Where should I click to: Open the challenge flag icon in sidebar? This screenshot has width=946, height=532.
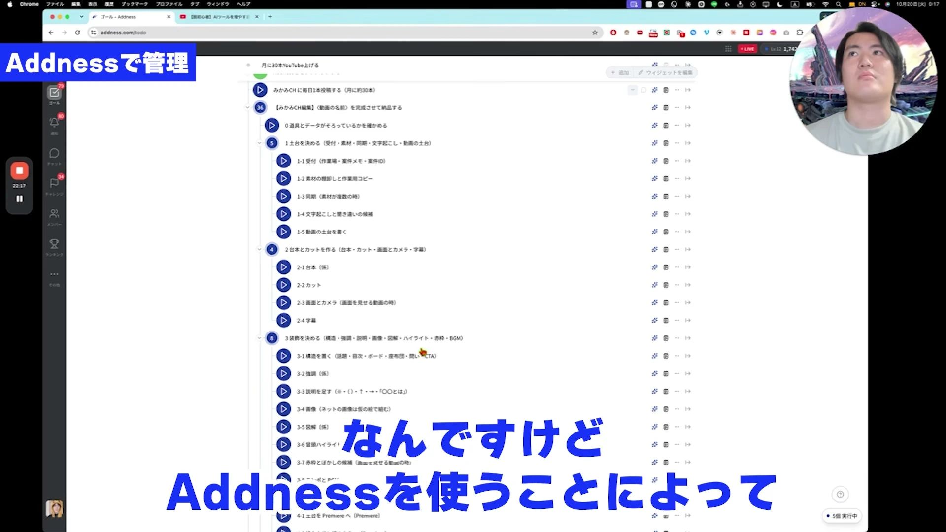coord(54,183)
